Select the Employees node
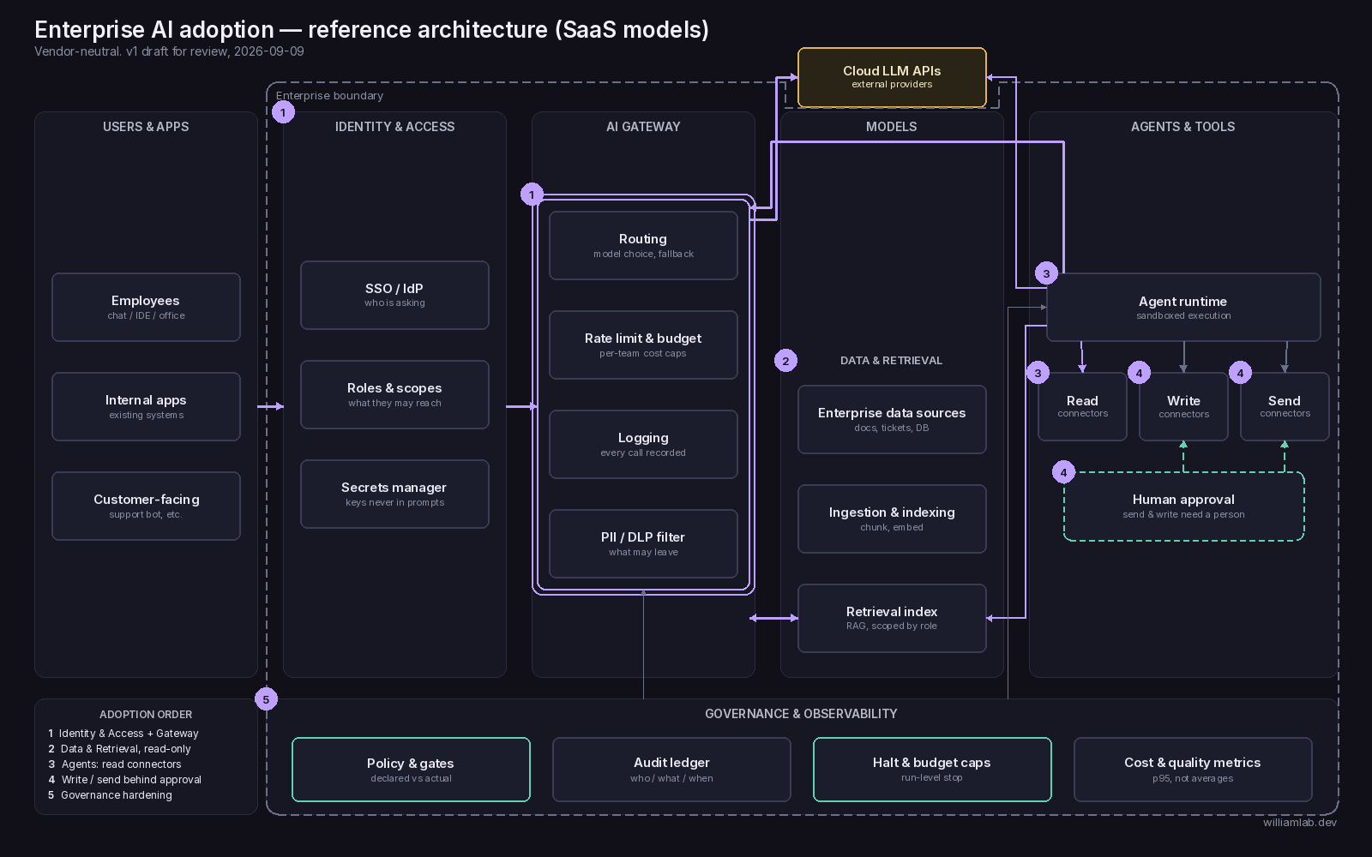Screen dimensions: 1372x857 (146, 307)
